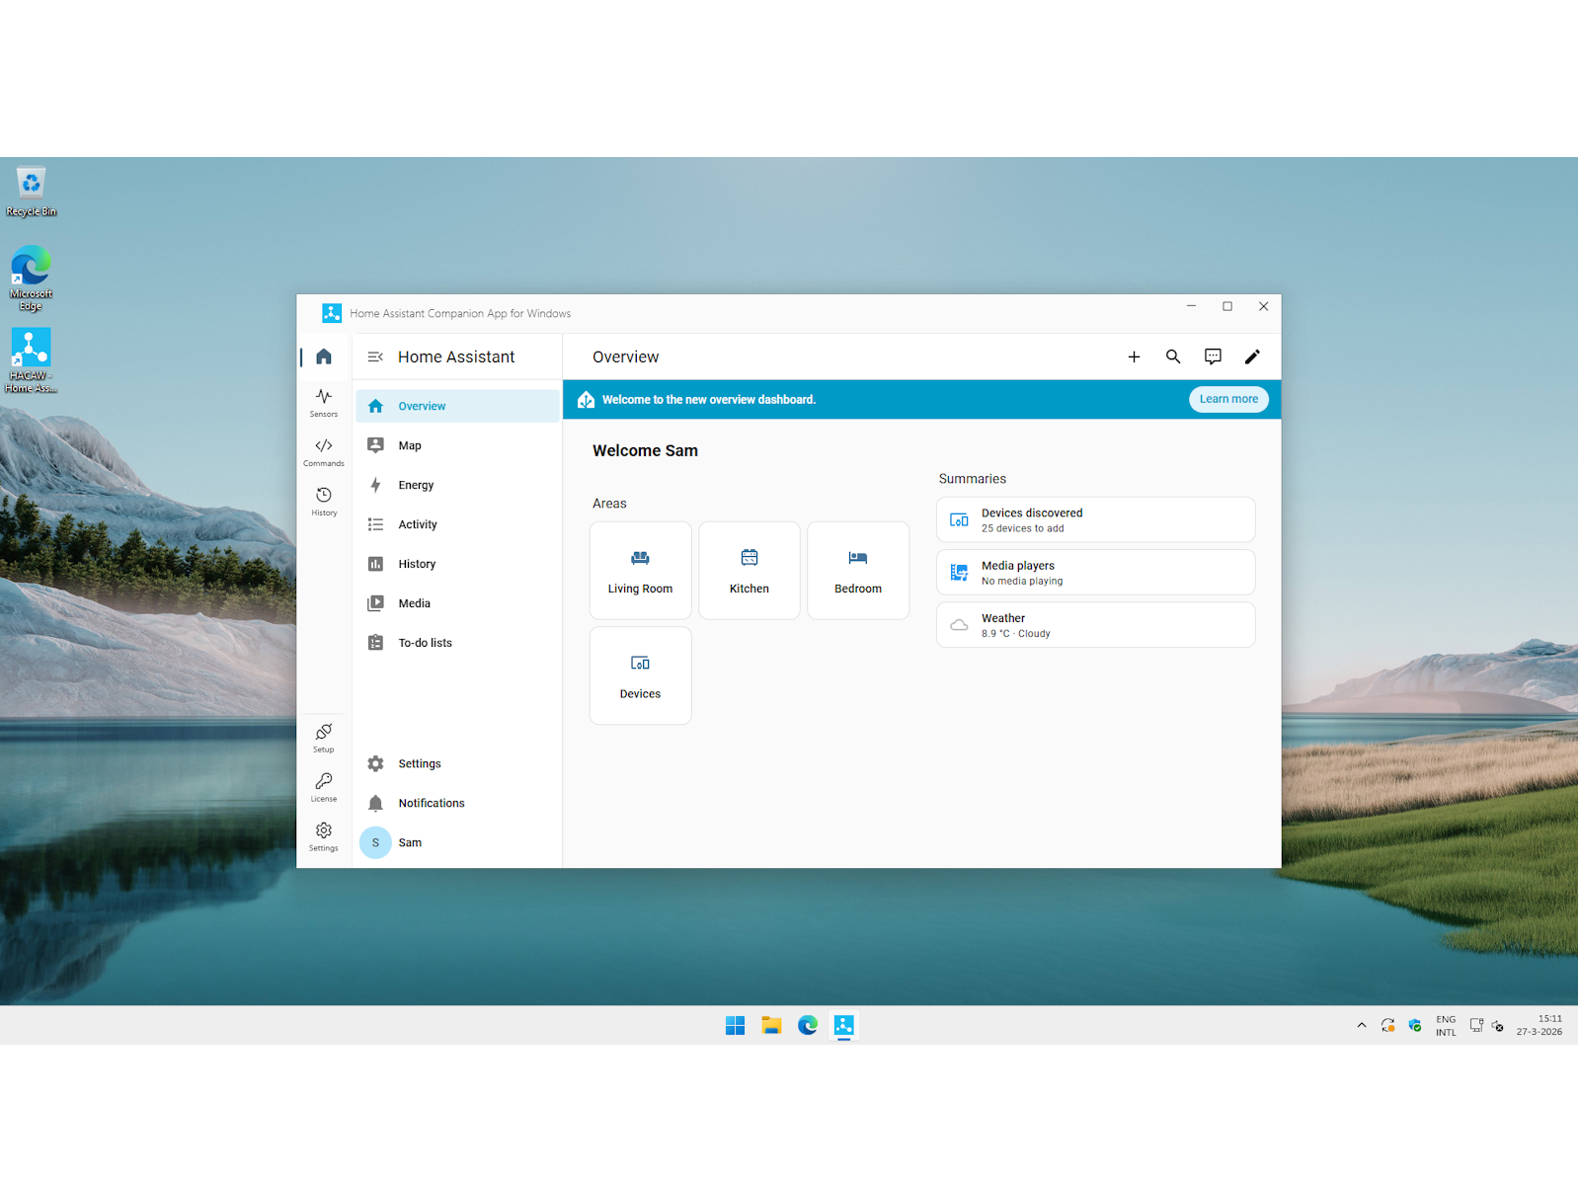Screen dimensions: 1580x1185
Task: Open the Devices area card
Action: click(x=640, y=675)
